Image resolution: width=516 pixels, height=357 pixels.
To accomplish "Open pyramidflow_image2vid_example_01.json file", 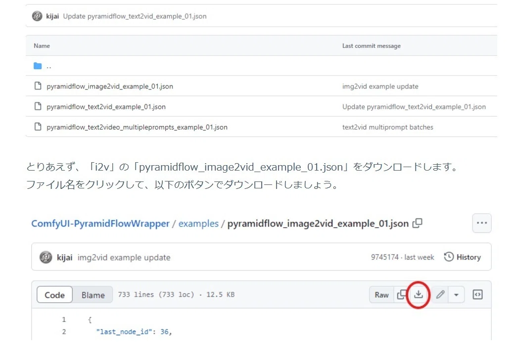I will click(x=110, y=86).
